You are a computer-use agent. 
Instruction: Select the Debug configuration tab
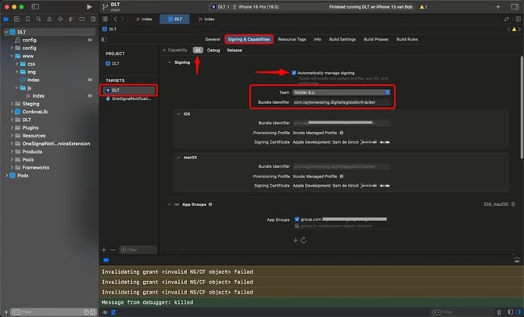tap(214, 49)
